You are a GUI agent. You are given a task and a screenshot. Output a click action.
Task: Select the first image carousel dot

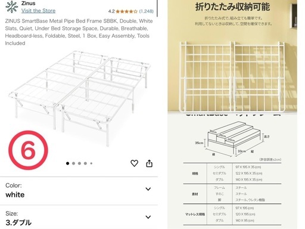67,163
